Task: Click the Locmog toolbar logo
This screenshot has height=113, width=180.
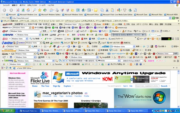Action: (x=9, y=61)
